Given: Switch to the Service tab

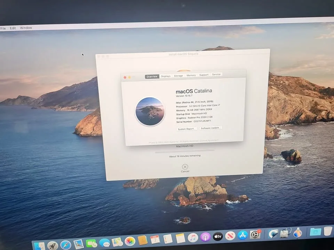Looking at the screenshot, I should [216, 74].
